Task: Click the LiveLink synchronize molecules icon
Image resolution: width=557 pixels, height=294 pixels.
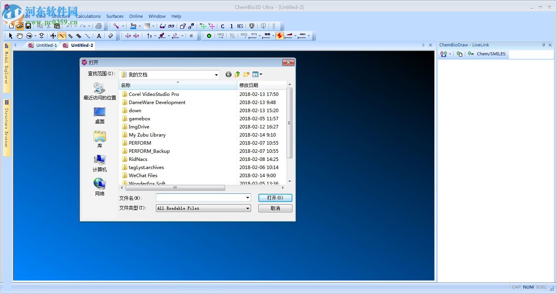Action: point(444,54)
